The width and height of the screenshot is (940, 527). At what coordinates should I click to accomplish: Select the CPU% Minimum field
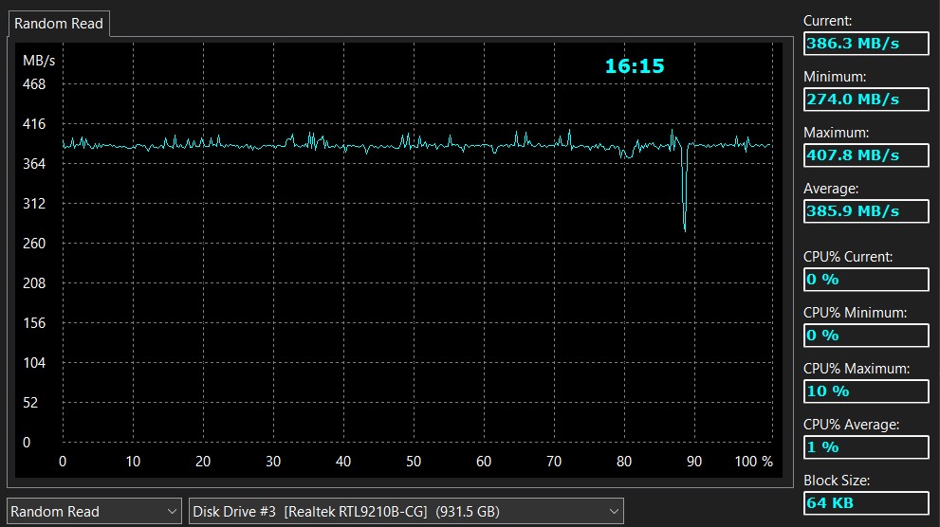click(866, 336)
